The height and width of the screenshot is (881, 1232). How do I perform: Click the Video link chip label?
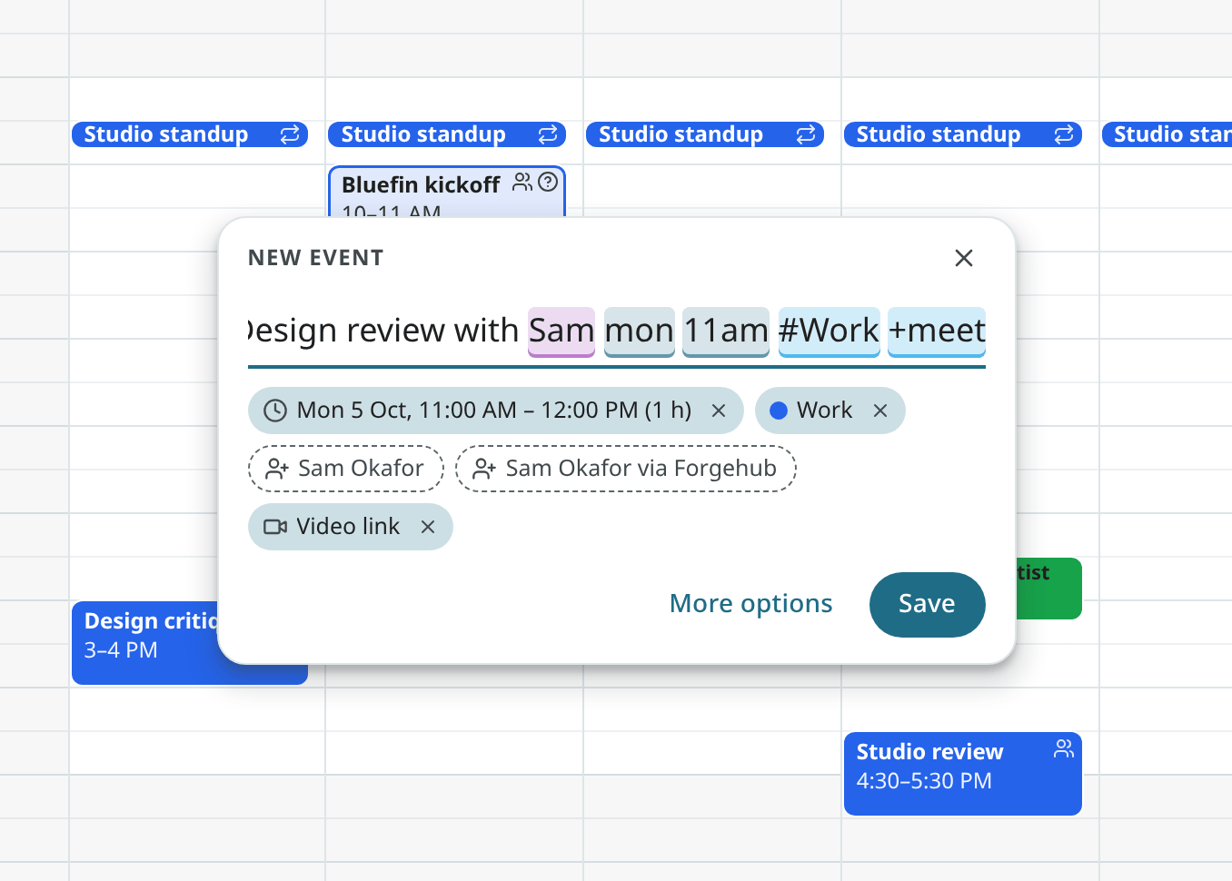click(x=348, y=527)
